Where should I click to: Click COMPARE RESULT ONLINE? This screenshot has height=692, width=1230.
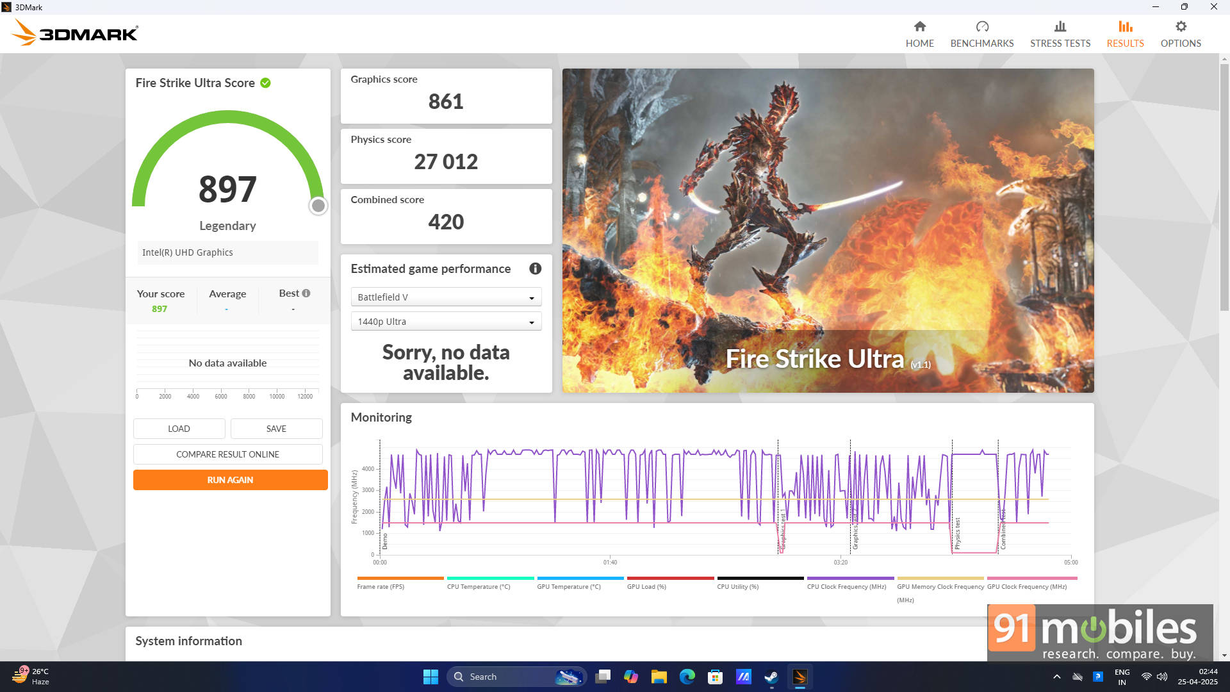(x=227, y=454)
